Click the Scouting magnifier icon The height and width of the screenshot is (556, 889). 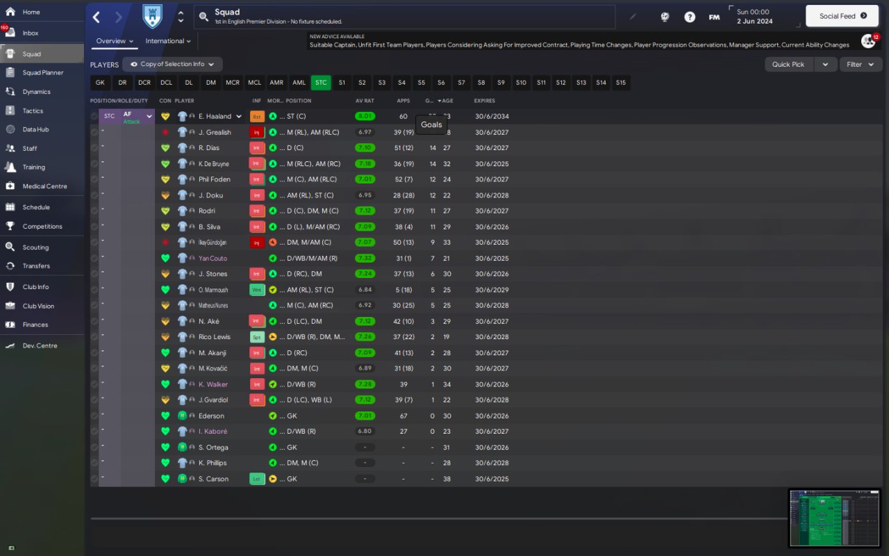click(10, 247)
